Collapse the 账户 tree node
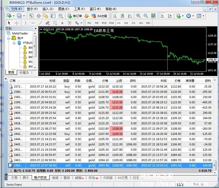Image resolution: width=219 pixels, height=188 pixels. coord(9,38)
